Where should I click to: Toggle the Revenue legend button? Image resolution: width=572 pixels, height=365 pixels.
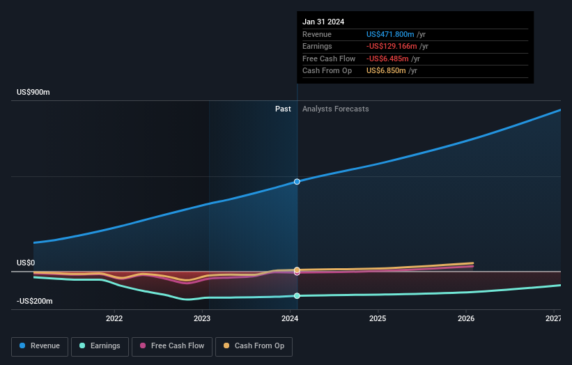pos(40,346)
